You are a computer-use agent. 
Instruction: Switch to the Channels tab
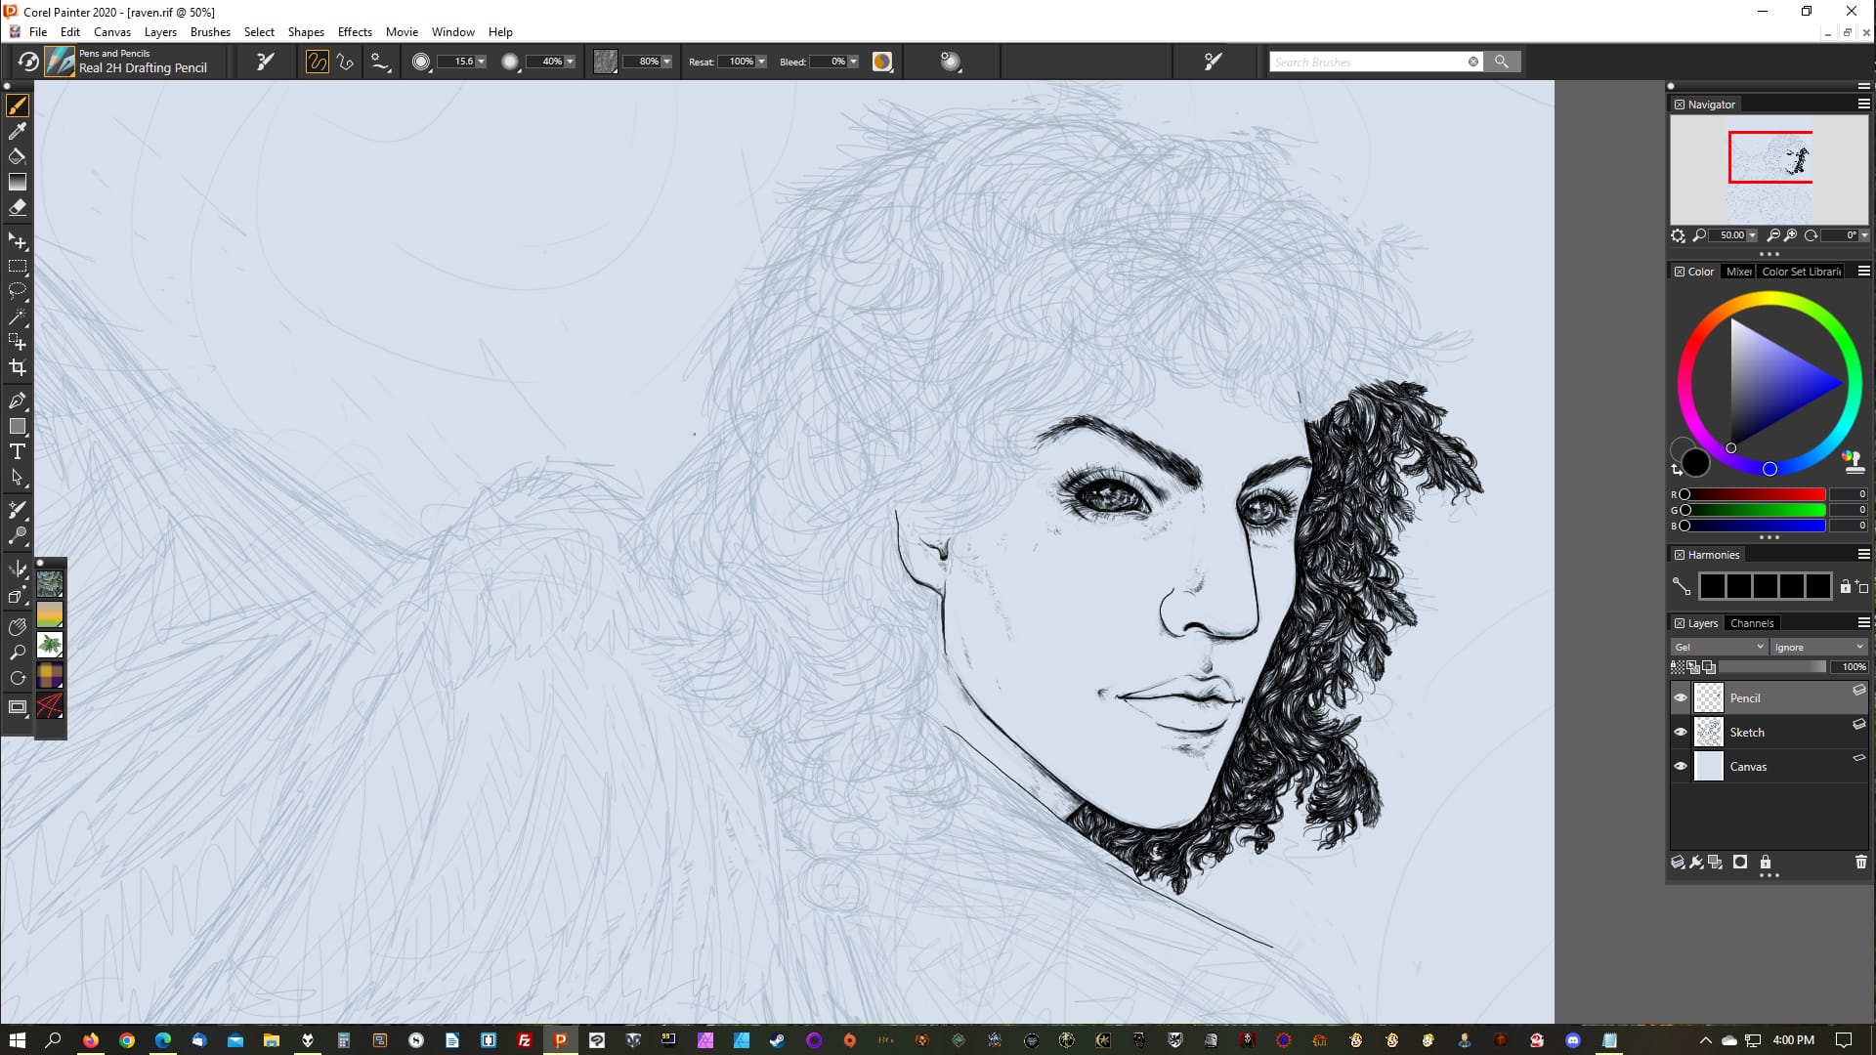[1751, 623]
